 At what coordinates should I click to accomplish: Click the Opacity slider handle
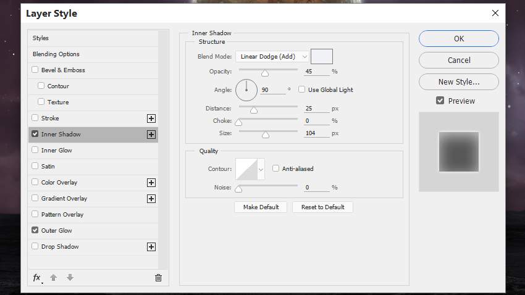tap(265, 73)
